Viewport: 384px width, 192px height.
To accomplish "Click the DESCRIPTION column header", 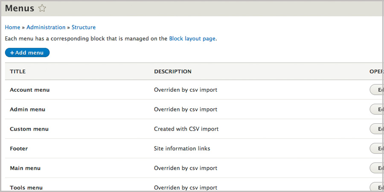I will point(173,72).
